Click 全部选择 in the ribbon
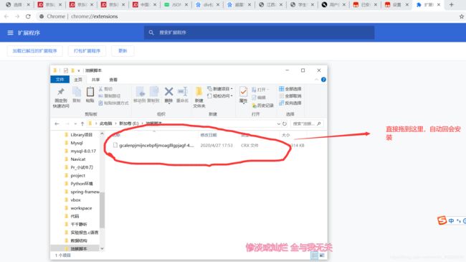Screen dimensions: 466x262 (290, 89)
